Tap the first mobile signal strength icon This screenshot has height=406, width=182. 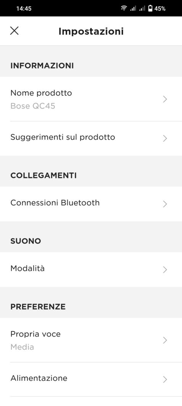coord(133,8)
